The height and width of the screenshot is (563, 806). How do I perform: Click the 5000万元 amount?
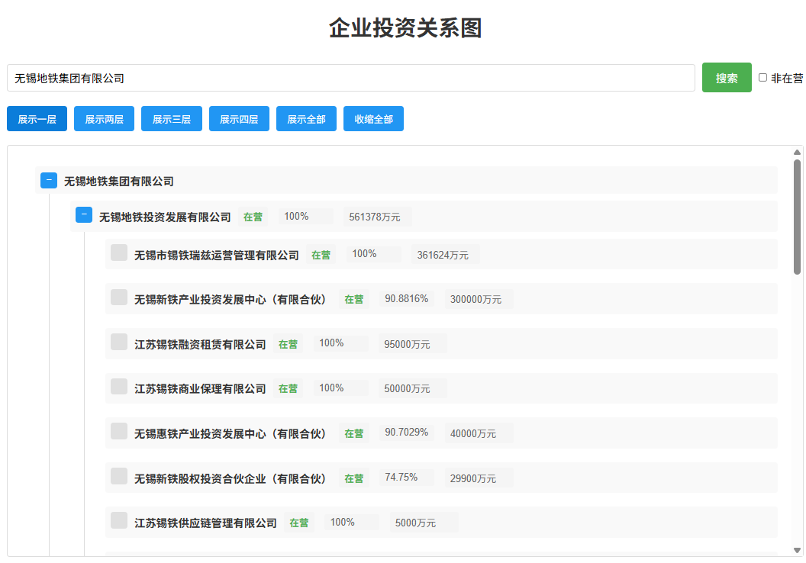[x=423, y=523]
